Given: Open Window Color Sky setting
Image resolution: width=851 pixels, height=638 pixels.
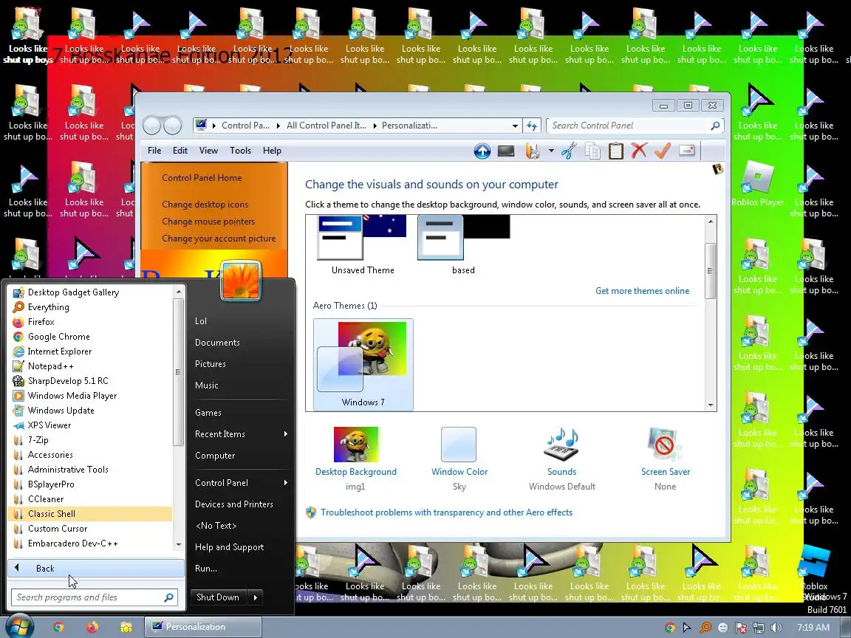Looking at the screenshot, I should click(459, 459).
